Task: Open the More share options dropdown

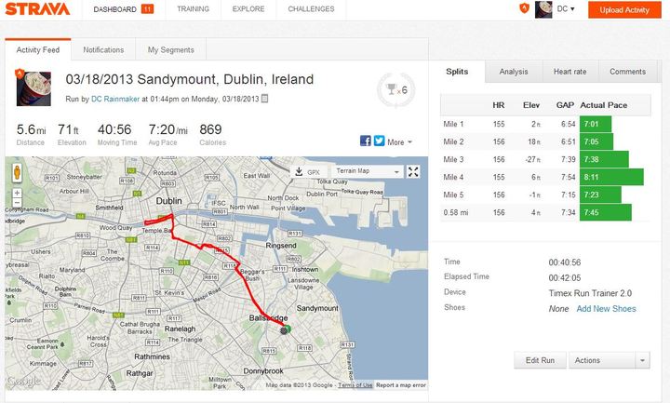Action: (x=399, y=142)
